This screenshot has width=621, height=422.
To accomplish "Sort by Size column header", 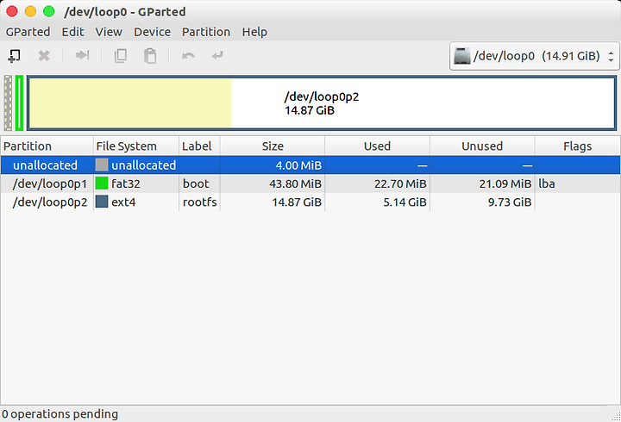I will [x=273, y=146].
